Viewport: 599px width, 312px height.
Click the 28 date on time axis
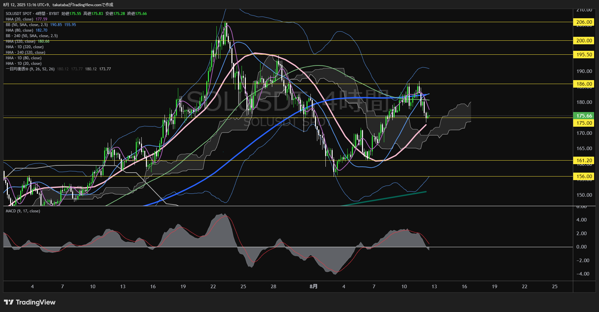274,287
